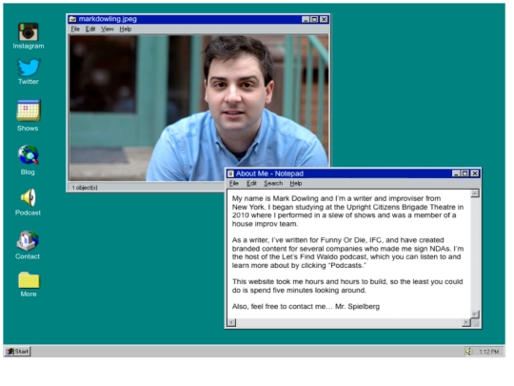Open the Twitter bird icon
This screenshot has width=514, height=386.
pos(29,67)
